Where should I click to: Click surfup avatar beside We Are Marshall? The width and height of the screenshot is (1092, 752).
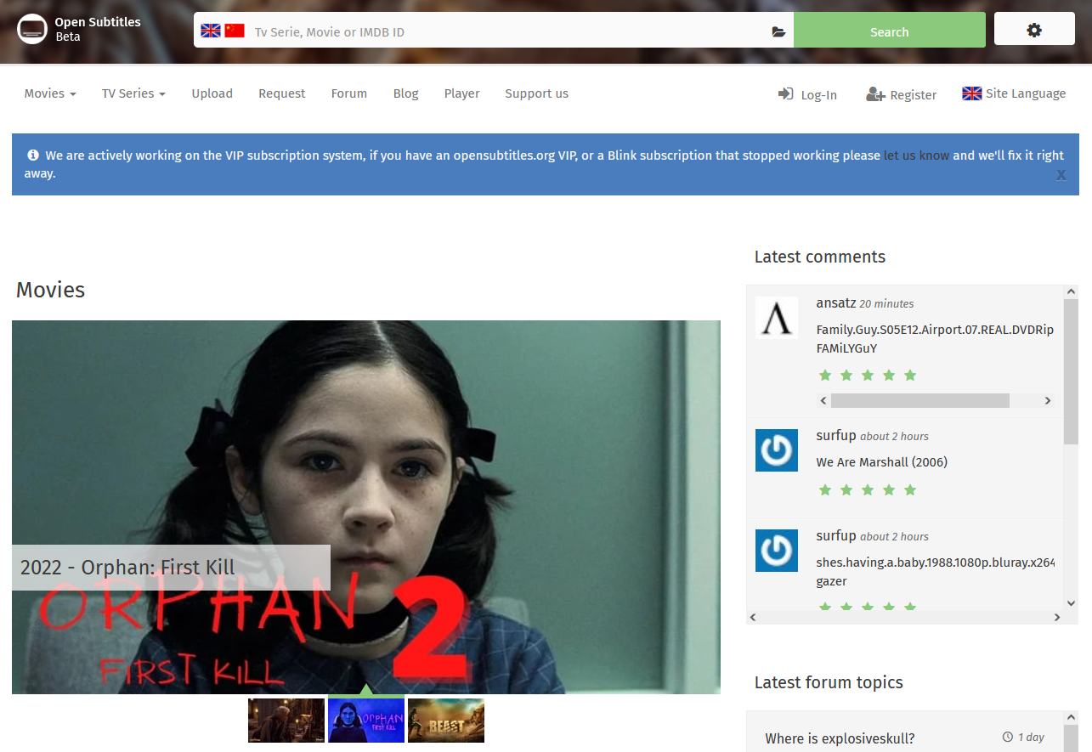(x=777, y=450)
